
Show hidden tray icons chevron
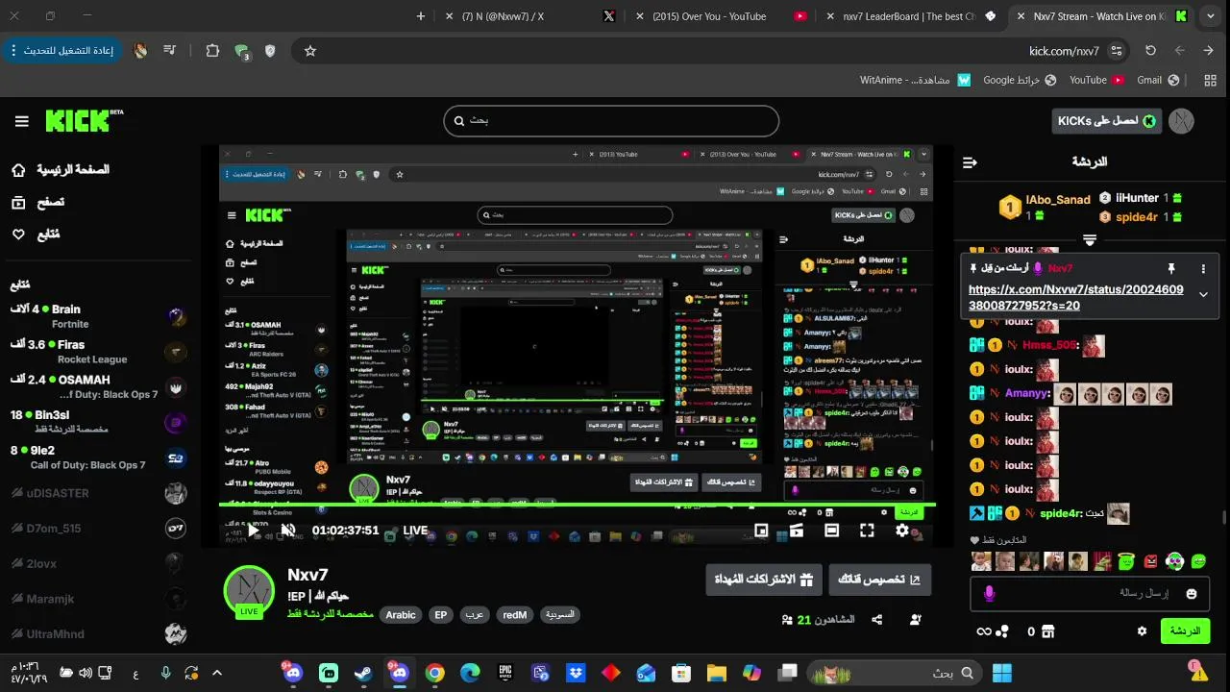pos(217,673)
